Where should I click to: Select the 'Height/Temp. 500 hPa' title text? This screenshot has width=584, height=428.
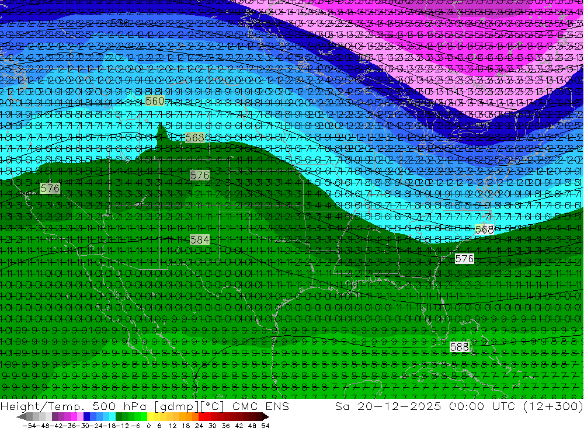(74, 406)
